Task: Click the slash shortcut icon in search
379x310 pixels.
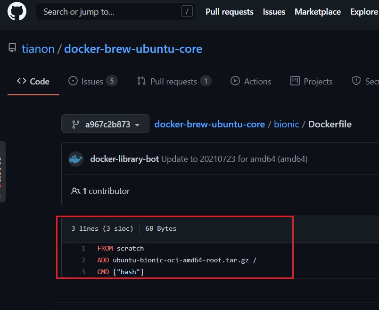Action: point(187,12)
